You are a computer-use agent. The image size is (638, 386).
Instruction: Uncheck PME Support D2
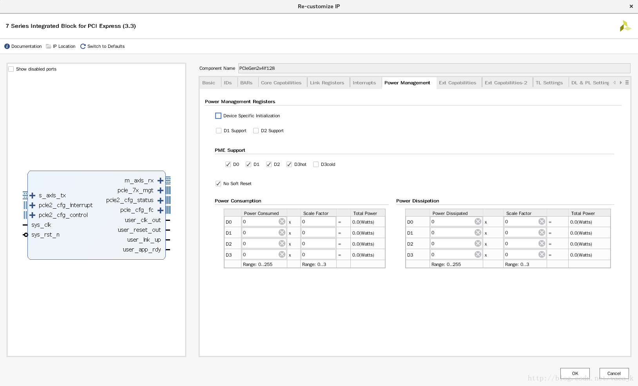(x=269, y=164)
